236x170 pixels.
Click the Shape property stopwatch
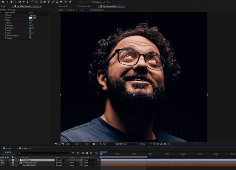click(6, 15)
